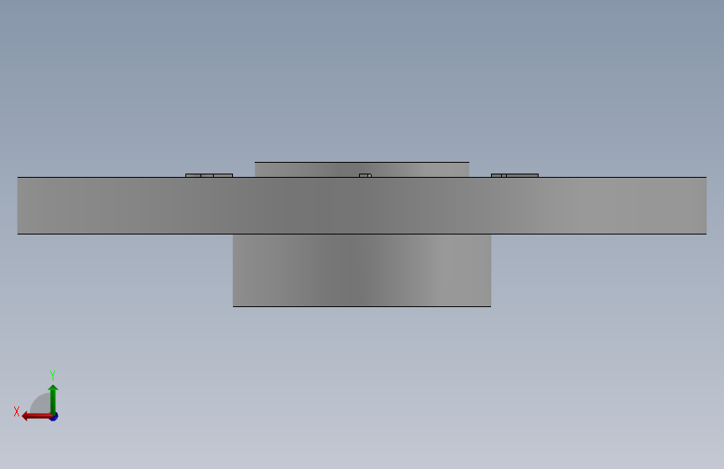Select the upper cylindrical boss above the plate

362,169
